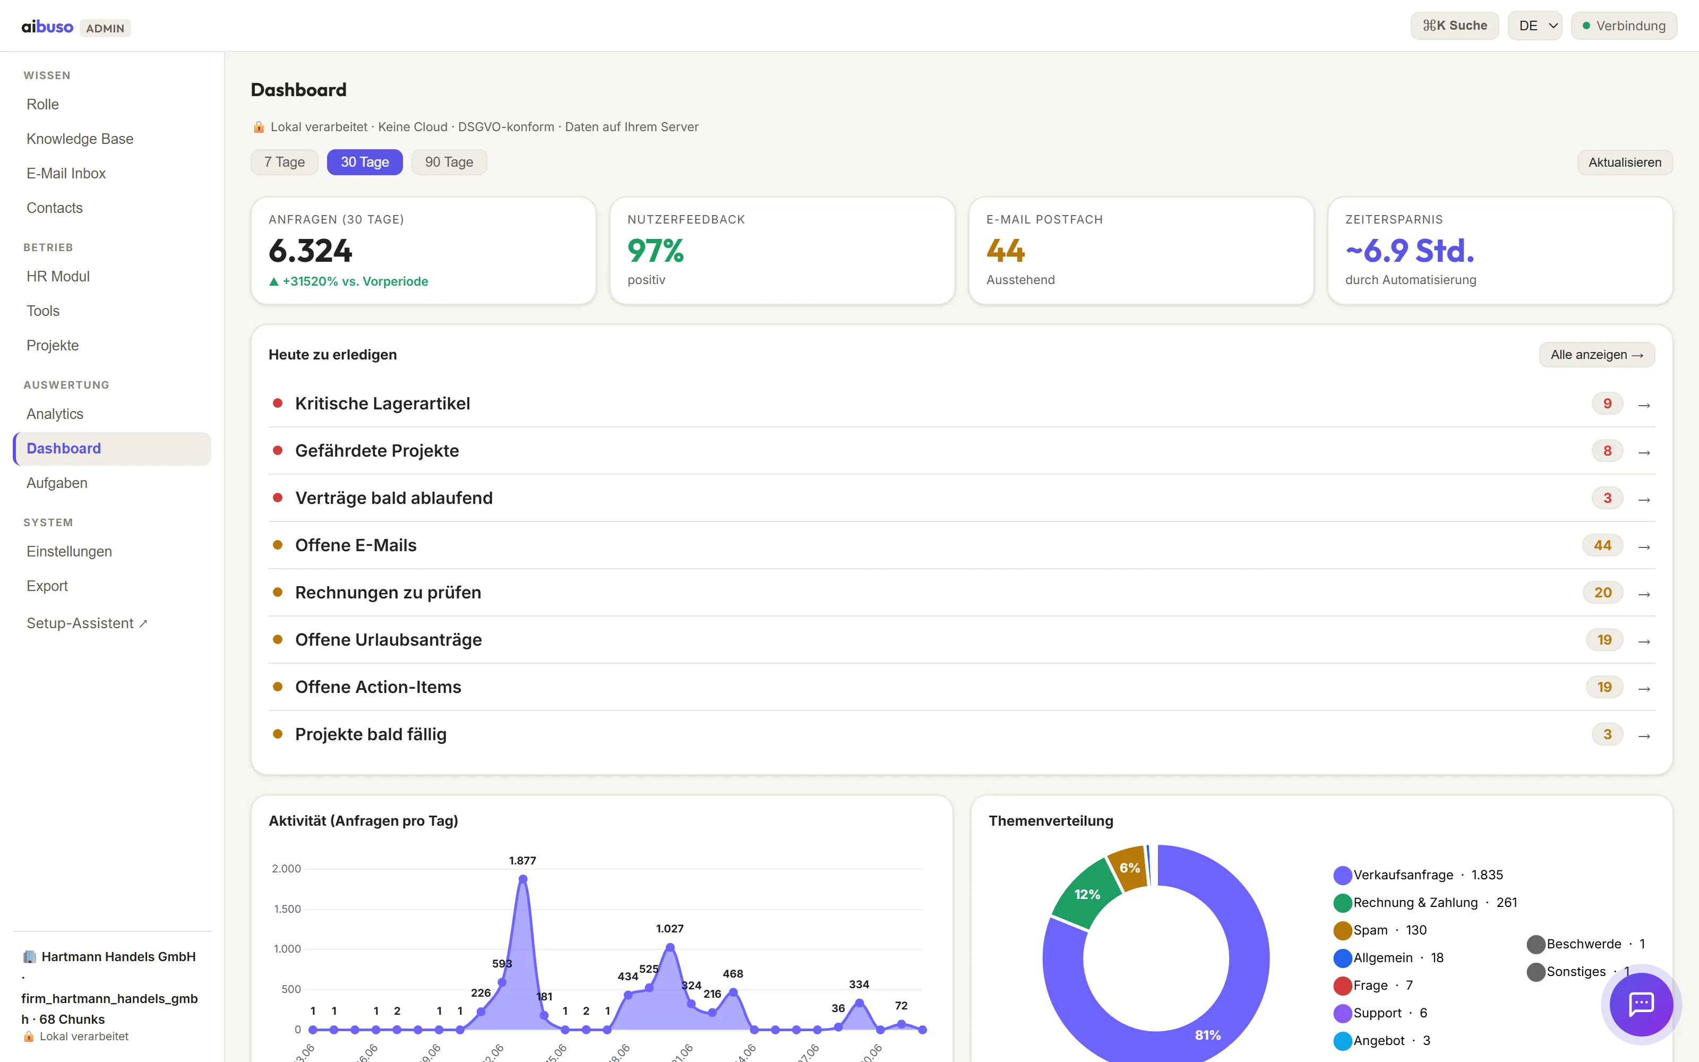This screenshot has height=1062, width=1699.
Task: Open the Anfragen (30 Tage) card
Action: (423, 251)
